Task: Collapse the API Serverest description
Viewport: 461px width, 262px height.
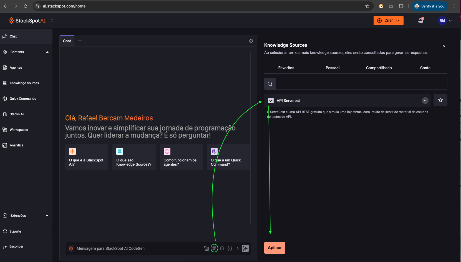Action: [425, 101]
